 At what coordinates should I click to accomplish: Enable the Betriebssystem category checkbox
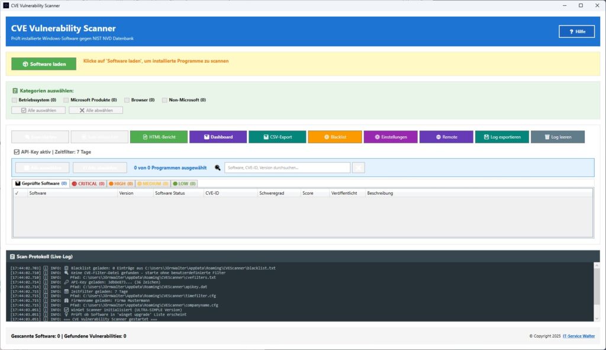tap(14, 100)
